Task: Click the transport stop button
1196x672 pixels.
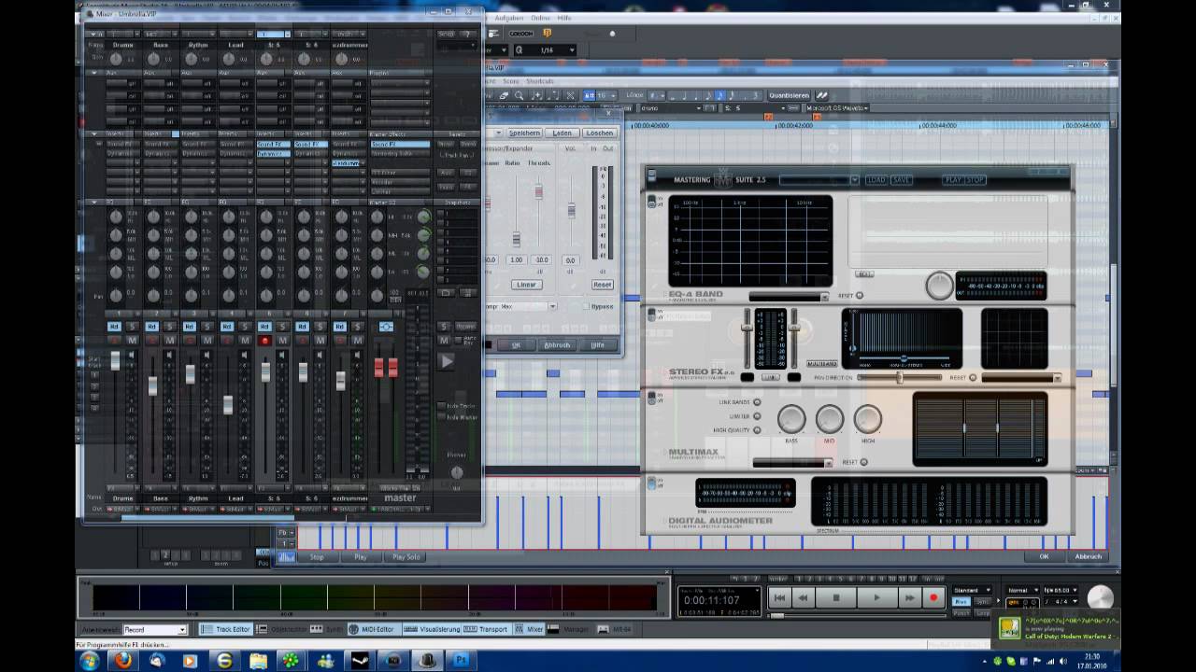Action: tap(836, 597)
